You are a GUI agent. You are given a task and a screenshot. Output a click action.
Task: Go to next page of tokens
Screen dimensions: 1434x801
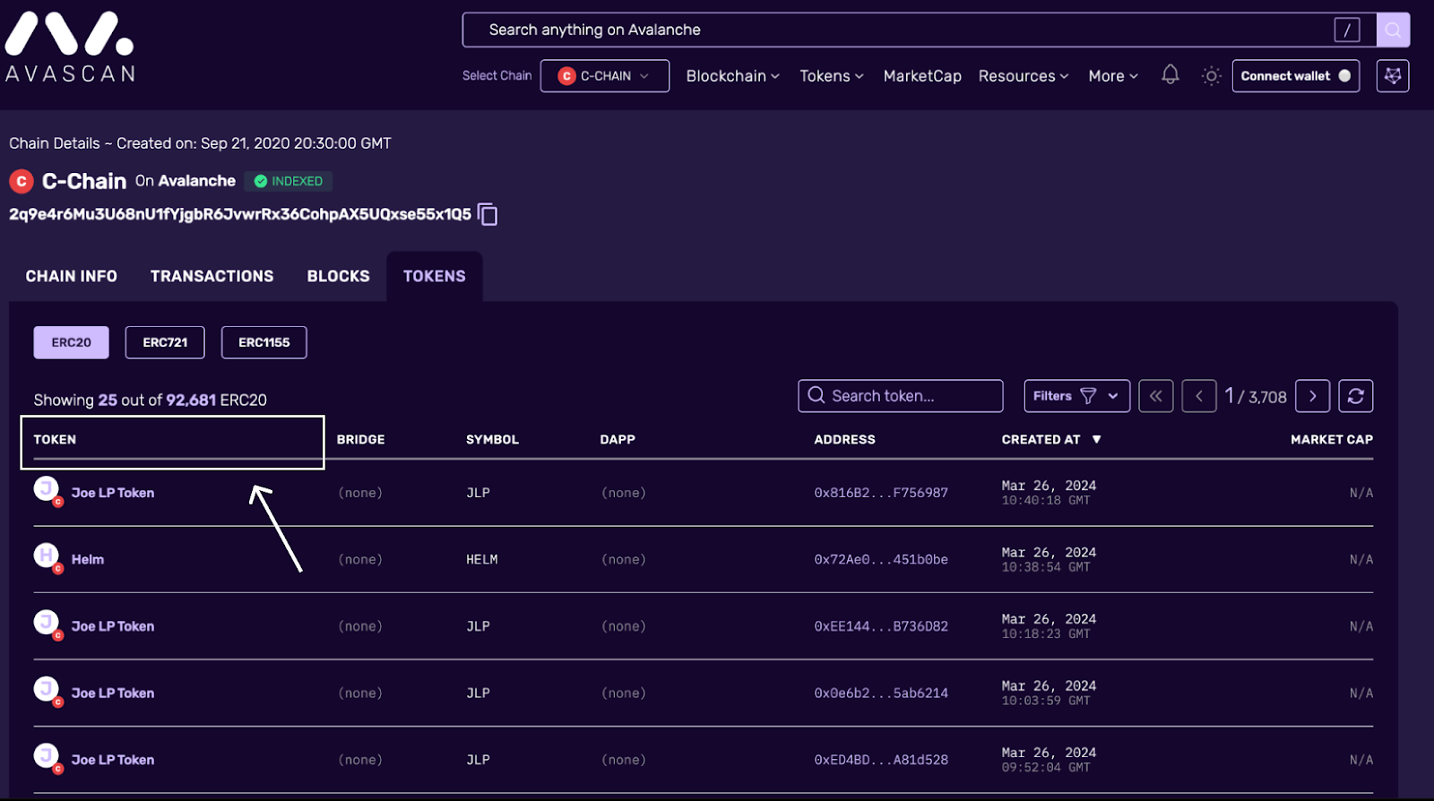[x=1312, y=396]
